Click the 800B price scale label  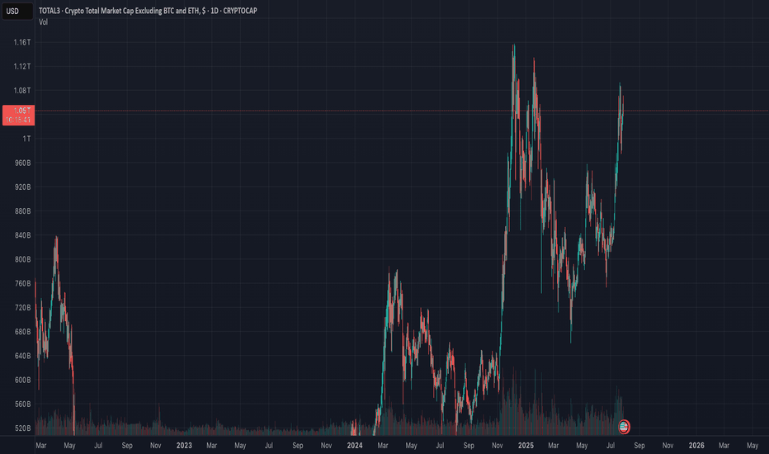(x=22, y=259)
